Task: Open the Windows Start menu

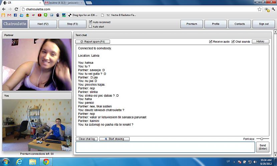Action: pos(5,162)
